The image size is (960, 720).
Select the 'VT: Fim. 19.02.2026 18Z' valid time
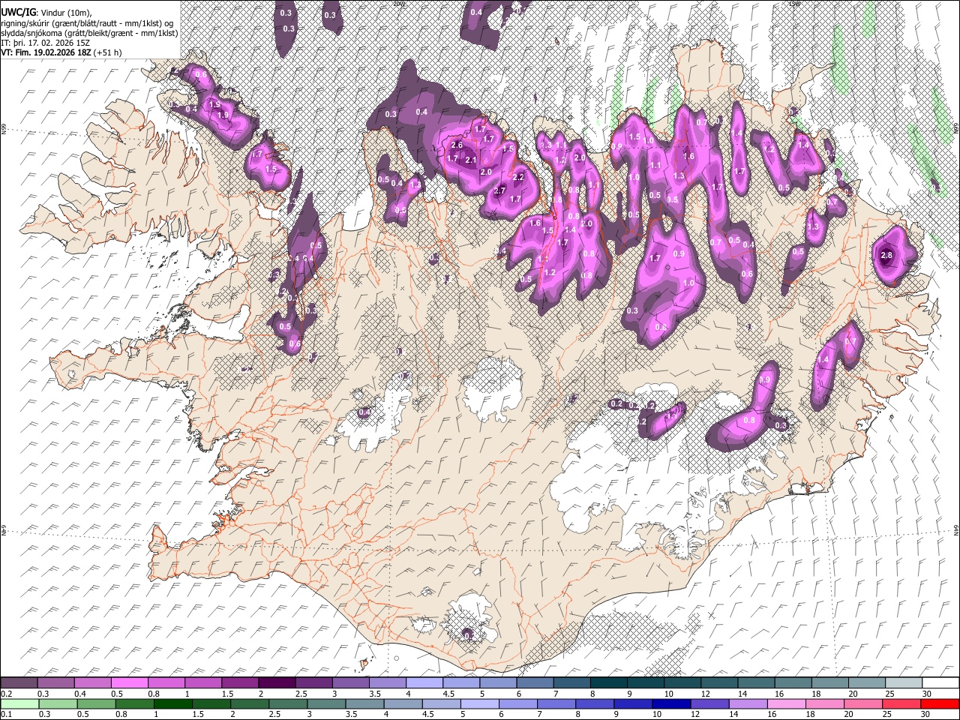tap(46, 52)
